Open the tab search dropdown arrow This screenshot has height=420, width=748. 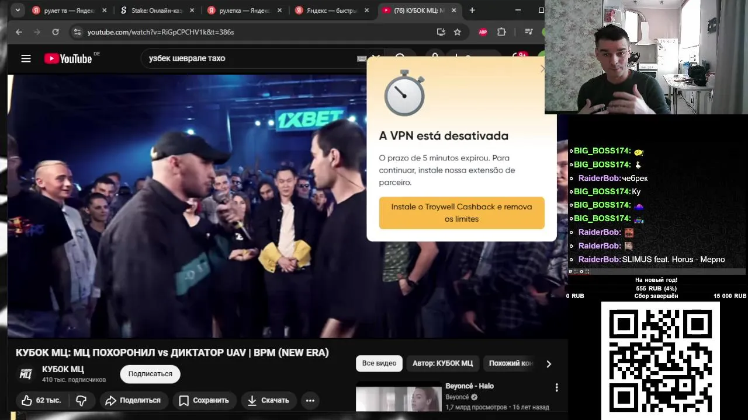click(18, 10)
